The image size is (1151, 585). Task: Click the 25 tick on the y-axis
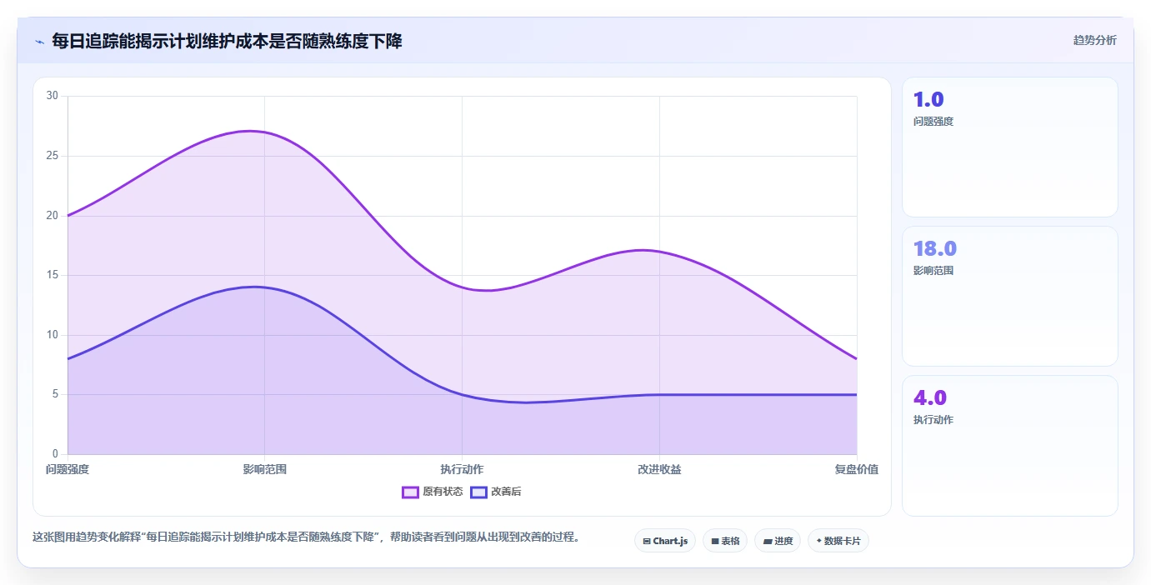pos(53,156)
